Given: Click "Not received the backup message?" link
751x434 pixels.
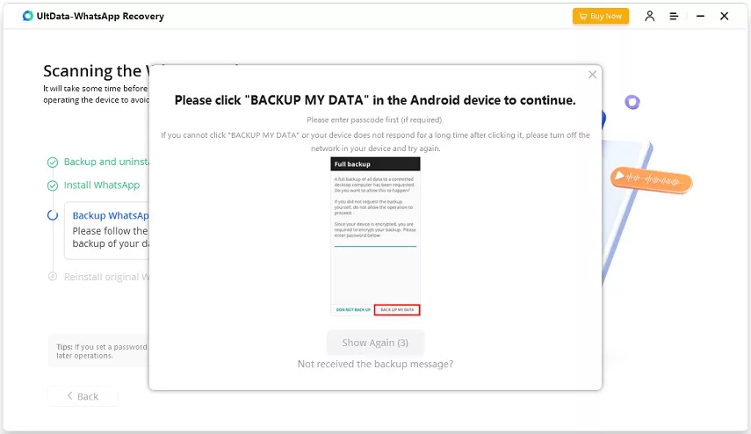Looking at the screenshot, I should pos(375,364).
